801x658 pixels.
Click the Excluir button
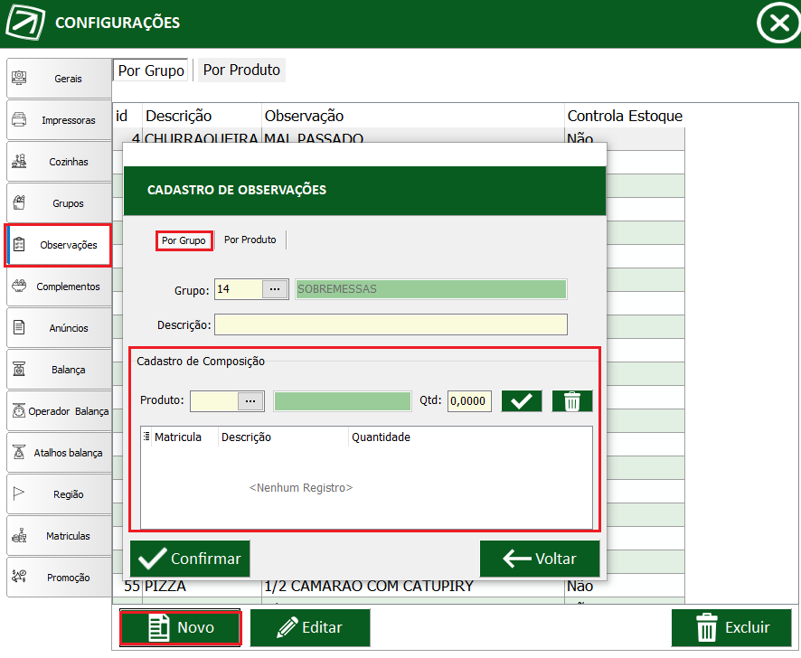(731, 627)
